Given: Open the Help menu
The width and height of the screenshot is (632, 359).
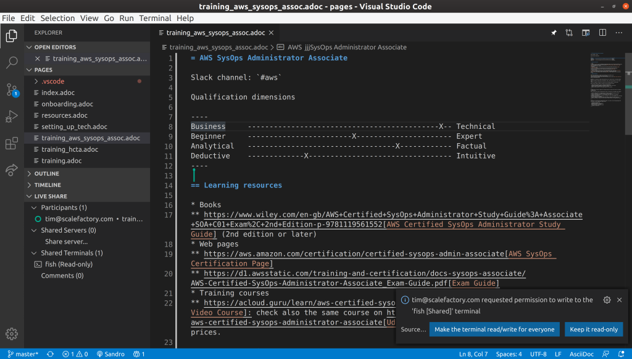Looking at the screenshot, I should [x=185, y=18].
